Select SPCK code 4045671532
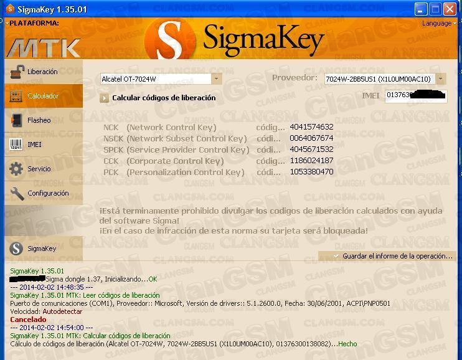The image size is (462, 360). pos(311,149)
